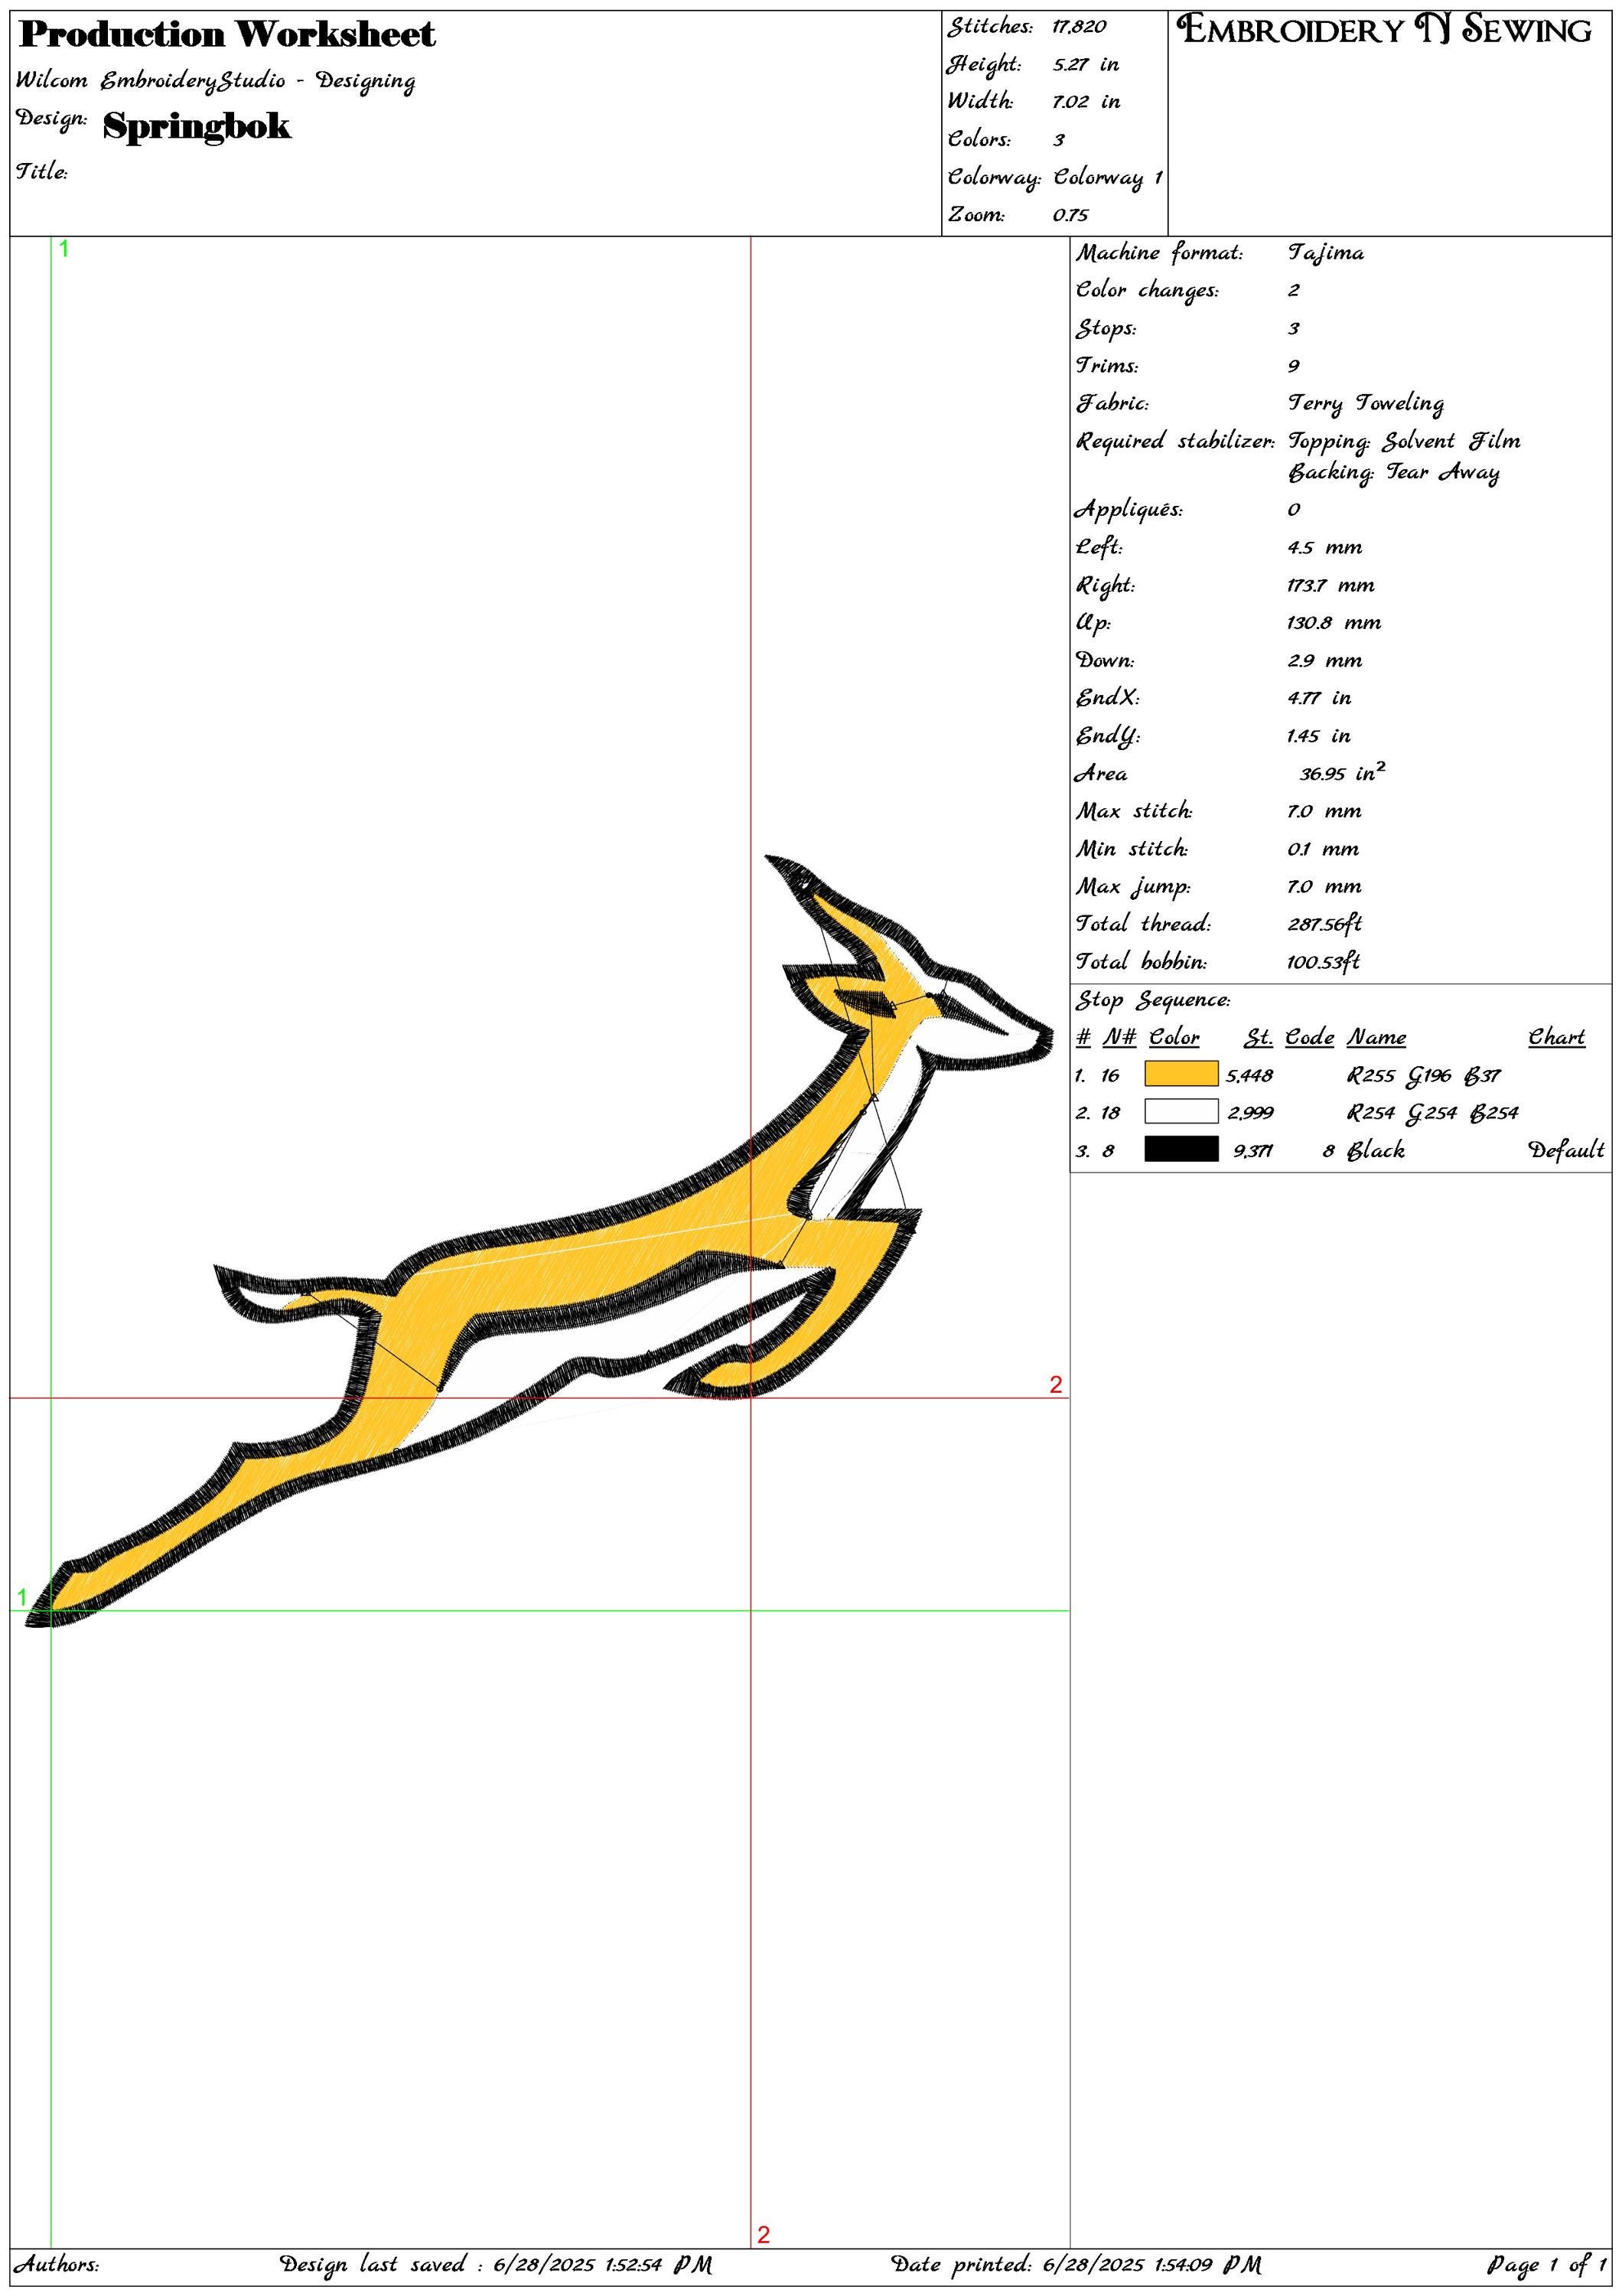
Task: Click the 'Colorway 1' value
Action: click(x=1109, y=178)
